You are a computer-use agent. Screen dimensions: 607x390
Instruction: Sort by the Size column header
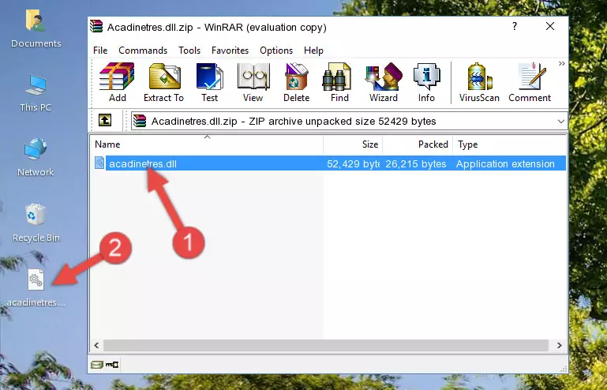click(353, 144)
